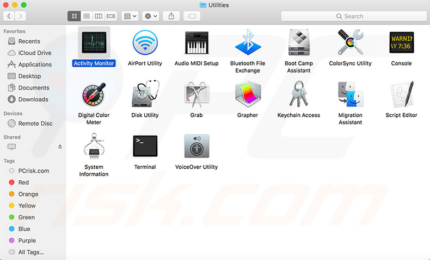The width and height of the screenshot is (430, 260).
Task: Select the Terminal app icon
Action: [145, 146]
